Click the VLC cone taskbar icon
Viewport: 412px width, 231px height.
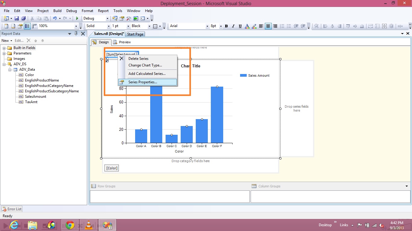(89, 225)
